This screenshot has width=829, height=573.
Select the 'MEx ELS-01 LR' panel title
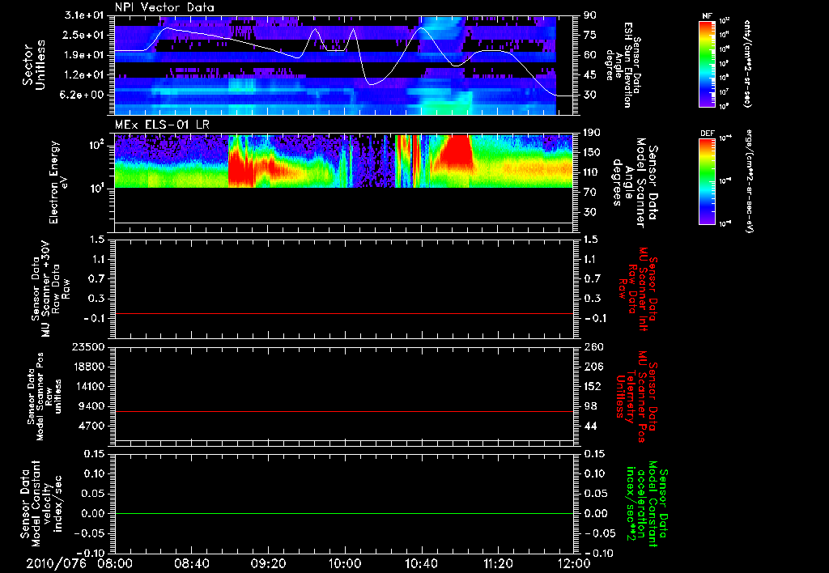pyautogui.click(x=162, y=125)
